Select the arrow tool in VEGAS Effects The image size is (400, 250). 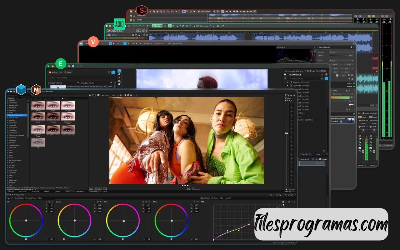[119, 71]
